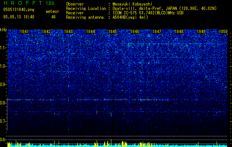This screenshot has width=232, height=147.
Task: Click the 0.9 kHz axis label
Action: click(x=3, y=85)
